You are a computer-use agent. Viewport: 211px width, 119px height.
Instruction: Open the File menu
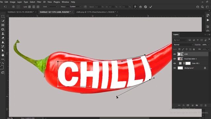click(1, 2)
